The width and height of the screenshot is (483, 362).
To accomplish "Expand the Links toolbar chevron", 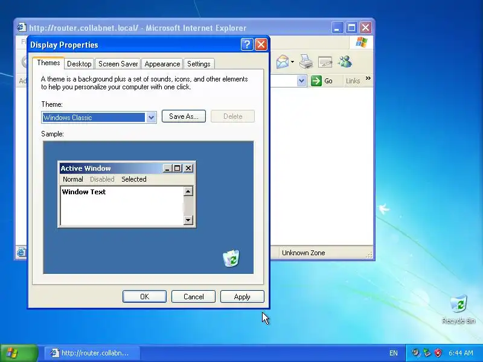I will click(x=368, y=78).
